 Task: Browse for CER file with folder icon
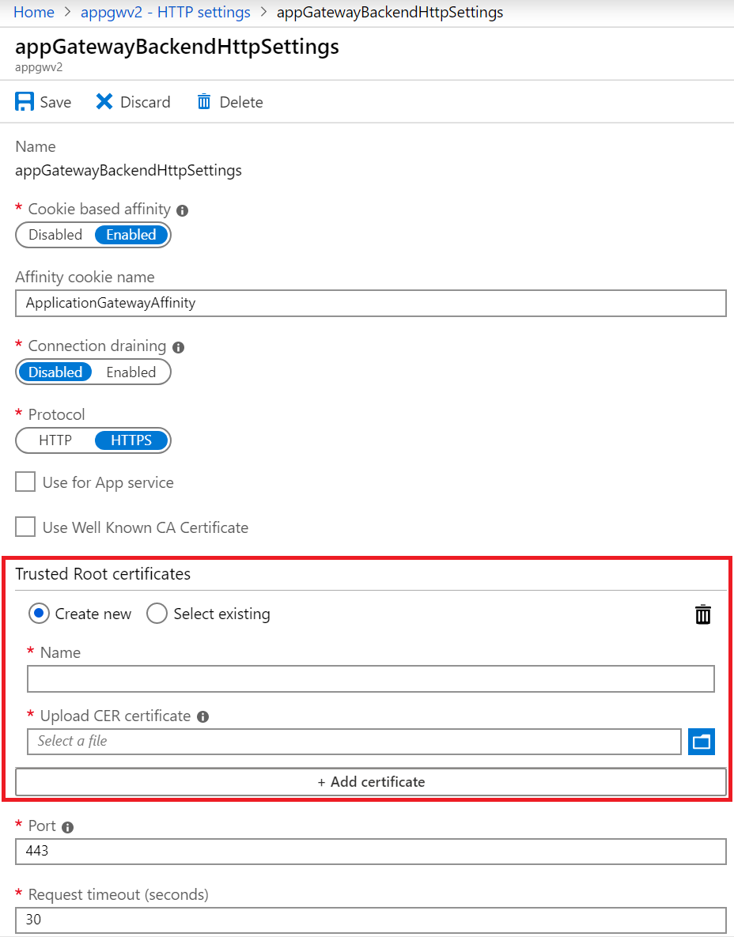[x=701, y=742]
